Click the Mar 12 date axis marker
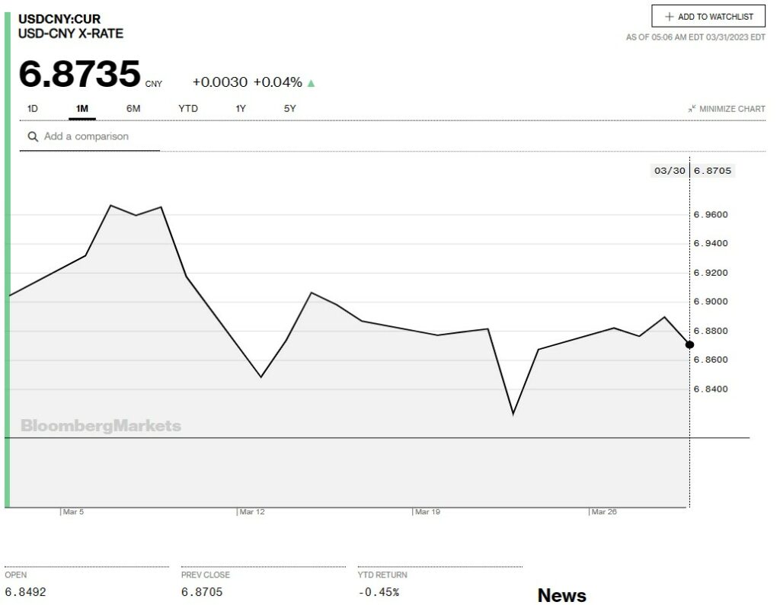This screenshot has height=605, width=780. click(x=252, y=512)
